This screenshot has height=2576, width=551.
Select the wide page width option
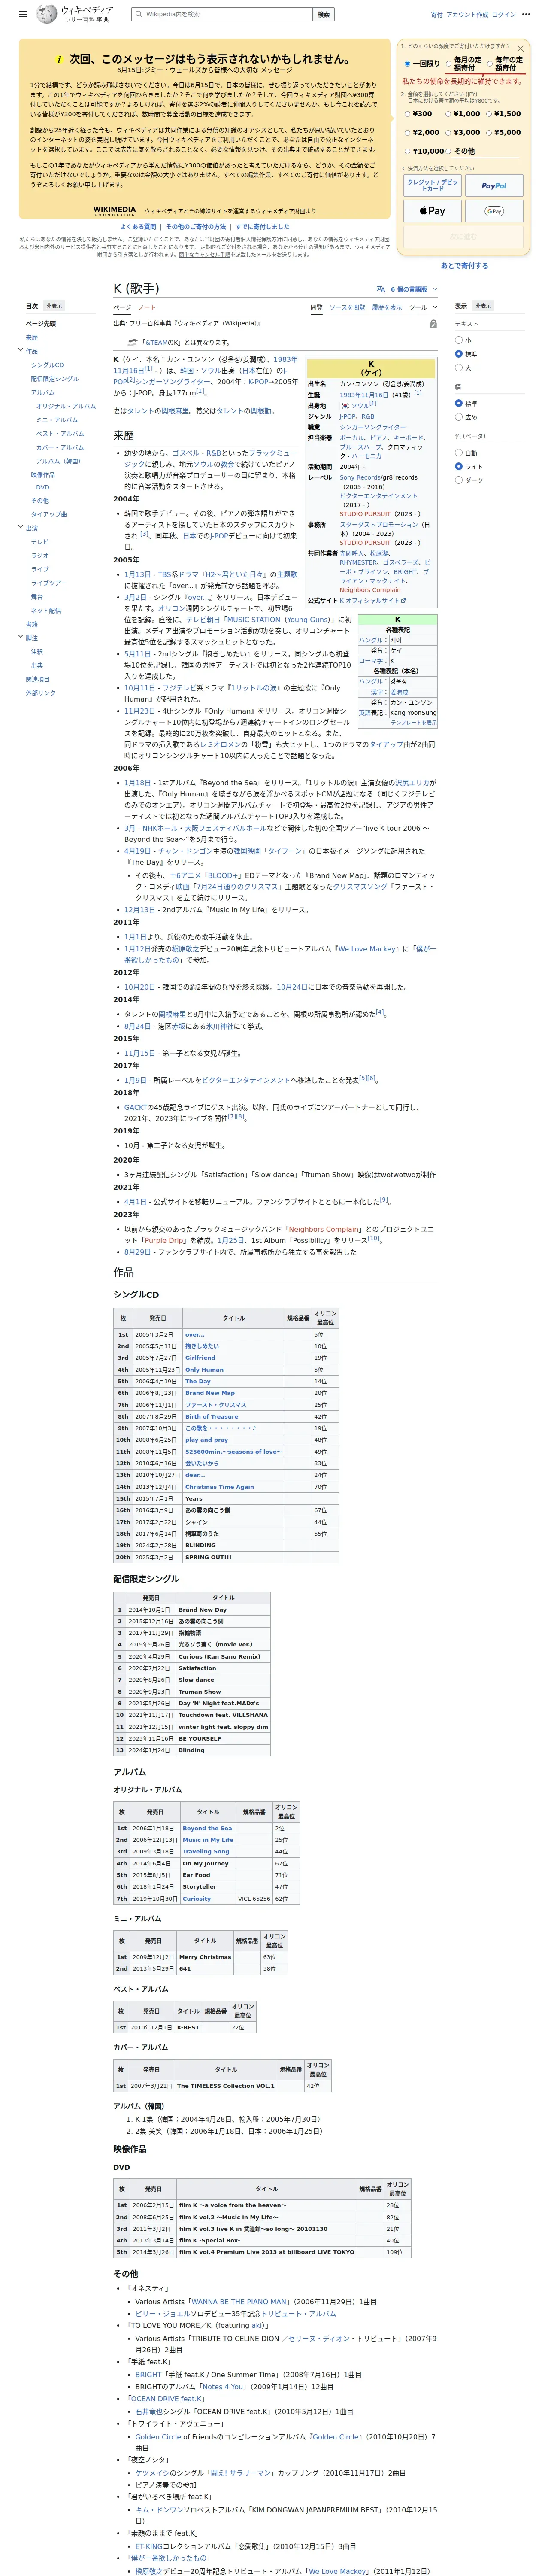coord(459,417)
